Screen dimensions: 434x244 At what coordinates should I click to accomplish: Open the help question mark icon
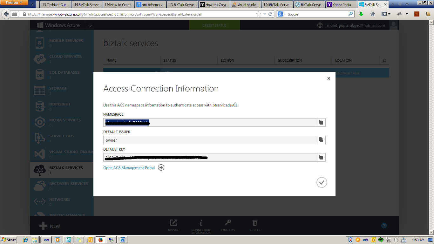[x=384, y=226]
